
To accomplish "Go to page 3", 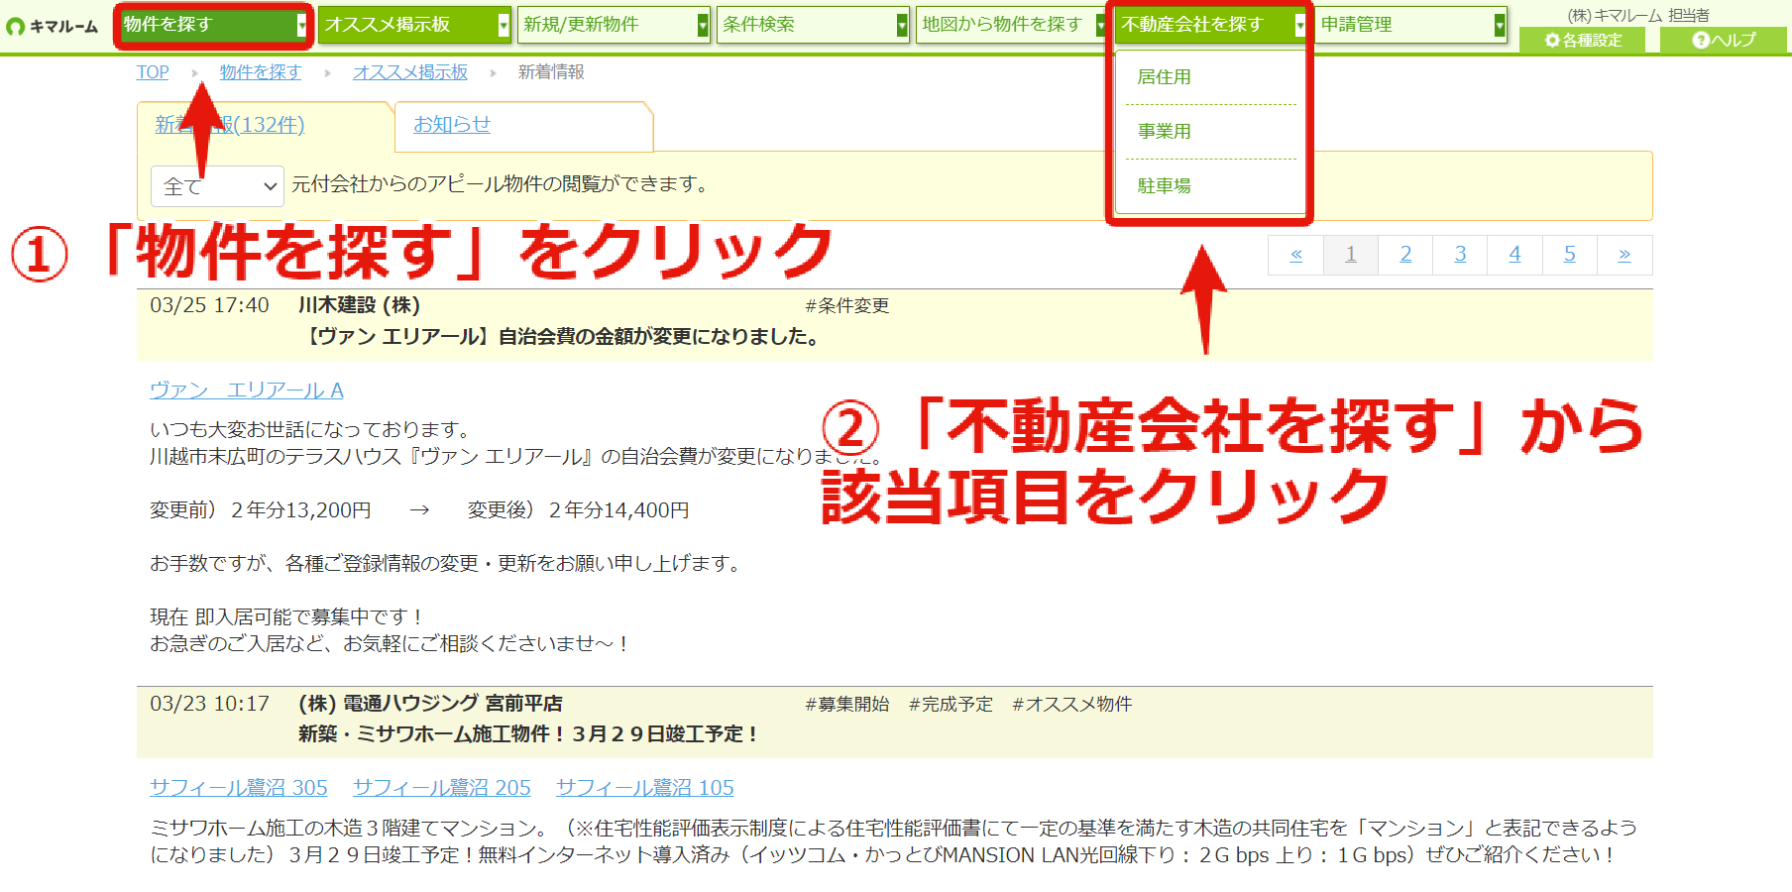I will click(x=1460, y=255).
